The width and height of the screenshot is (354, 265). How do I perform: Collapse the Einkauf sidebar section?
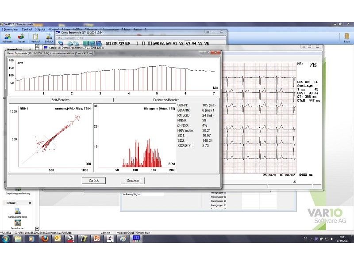[30, 203]
